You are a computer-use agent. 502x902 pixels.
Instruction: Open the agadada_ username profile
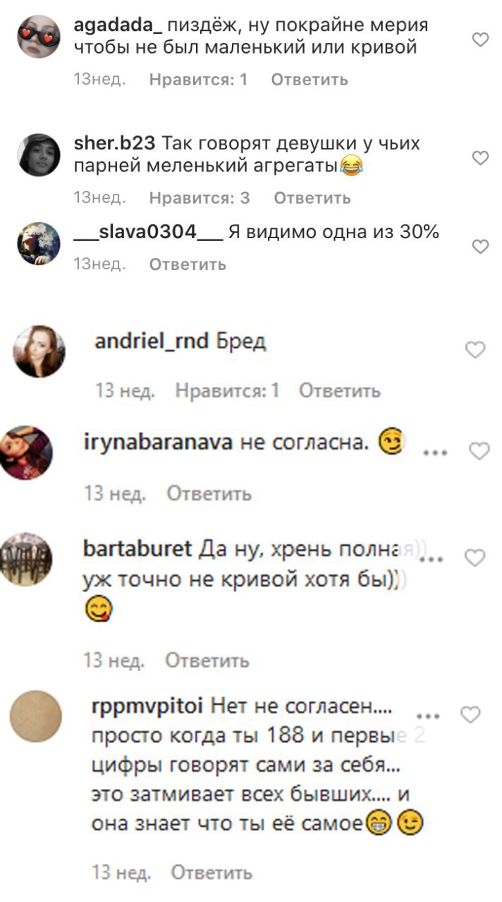118,26
